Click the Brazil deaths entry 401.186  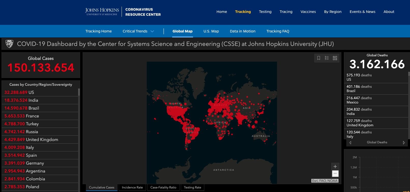coord(376,89)
